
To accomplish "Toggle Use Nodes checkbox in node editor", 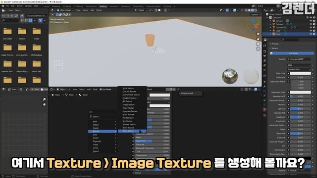I will [101, 89].
